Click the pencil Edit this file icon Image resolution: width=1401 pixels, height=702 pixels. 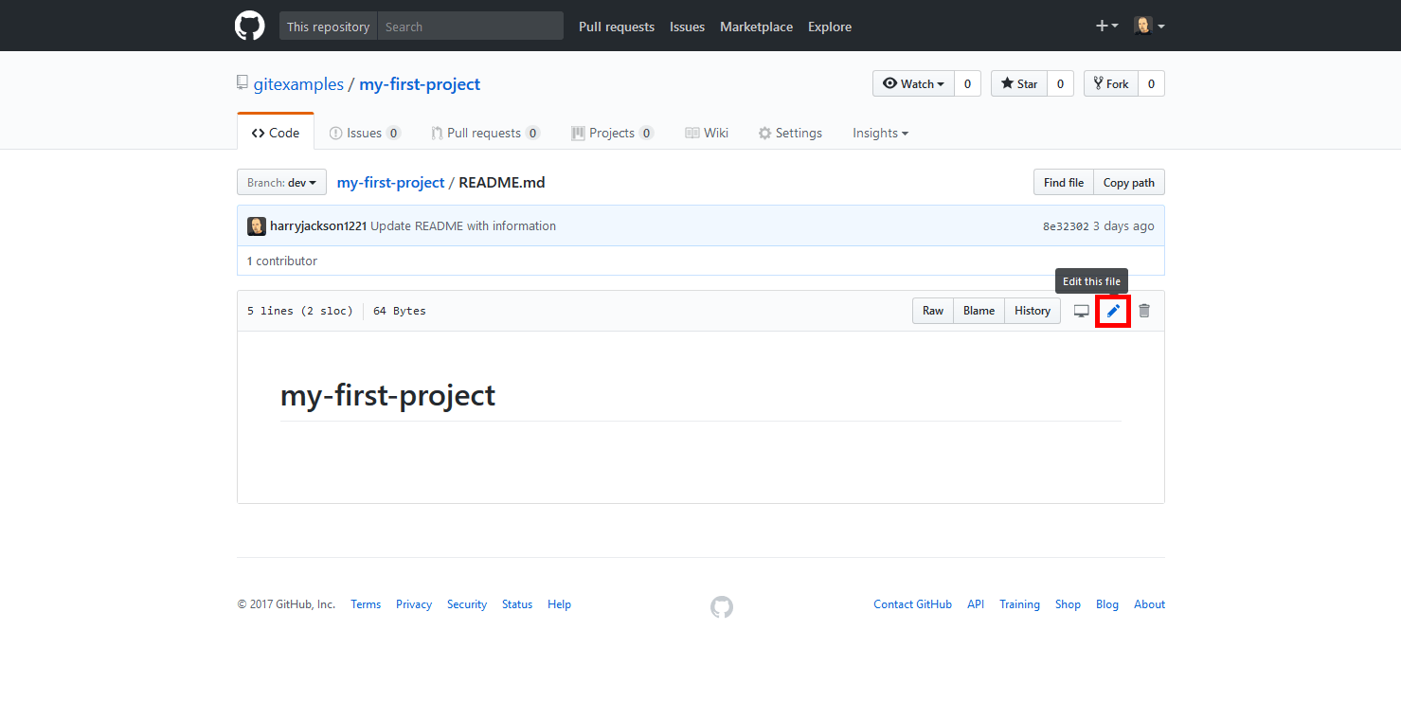(1113, 311)
